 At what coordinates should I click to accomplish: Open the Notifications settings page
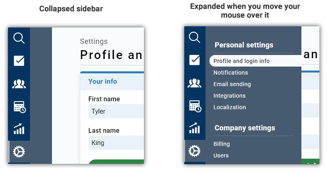pos(231,73)
